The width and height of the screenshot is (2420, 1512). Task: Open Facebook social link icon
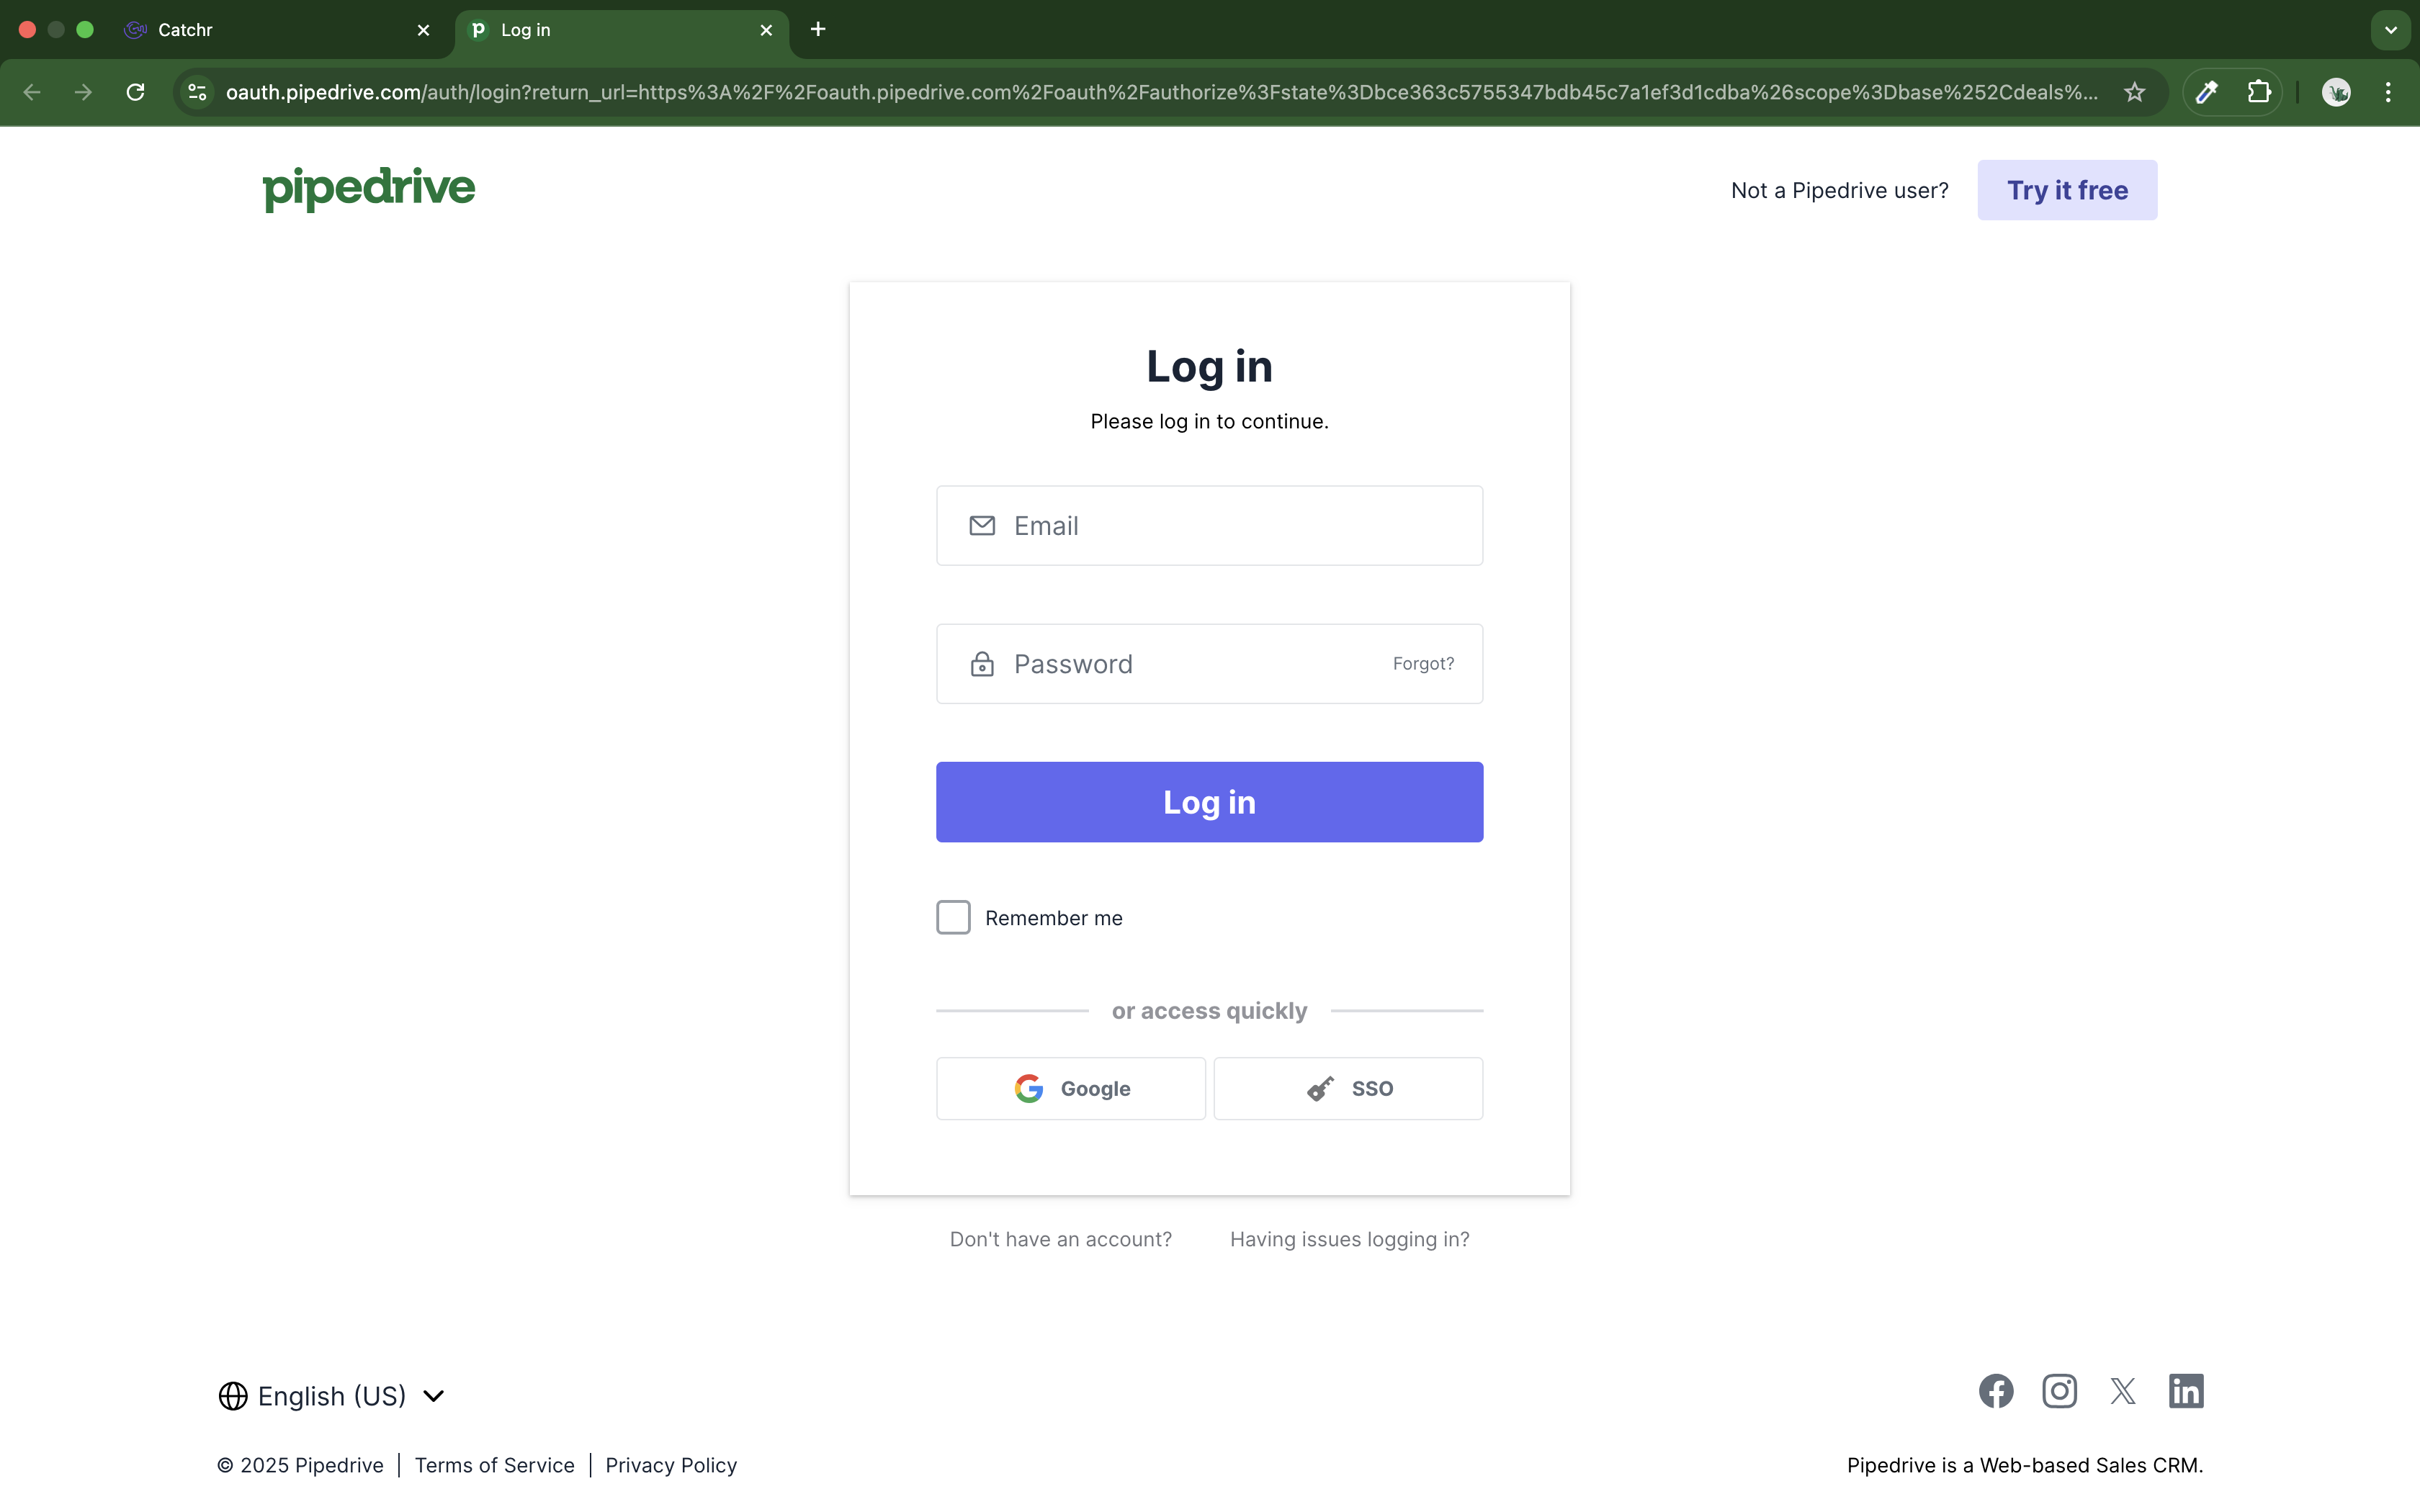[x=1996, y=1391]
